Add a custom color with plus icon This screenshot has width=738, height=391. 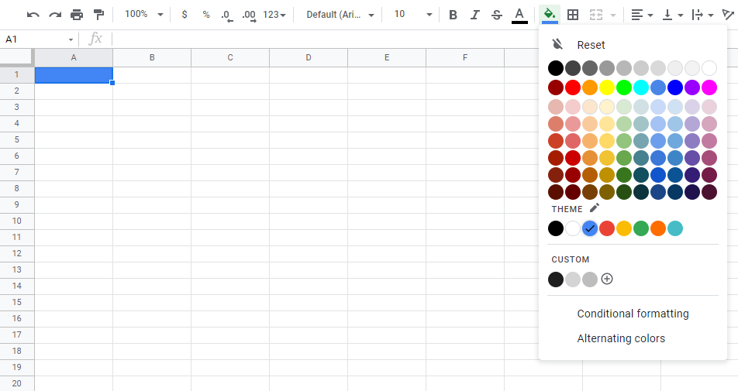tap(607, 279)
